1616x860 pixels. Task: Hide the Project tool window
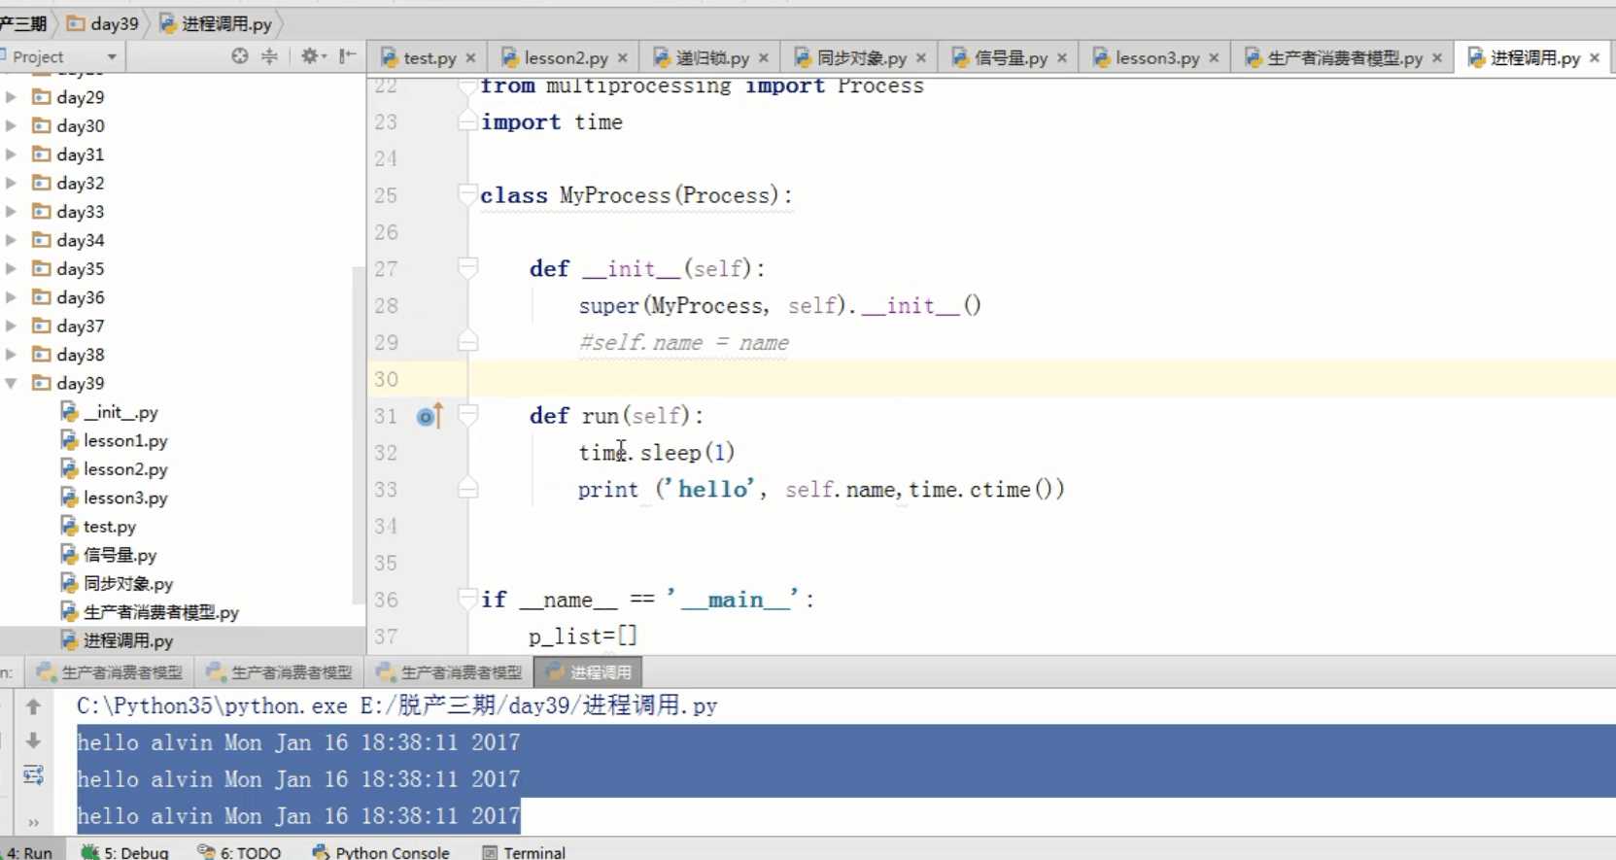click(x=347, y=56)
